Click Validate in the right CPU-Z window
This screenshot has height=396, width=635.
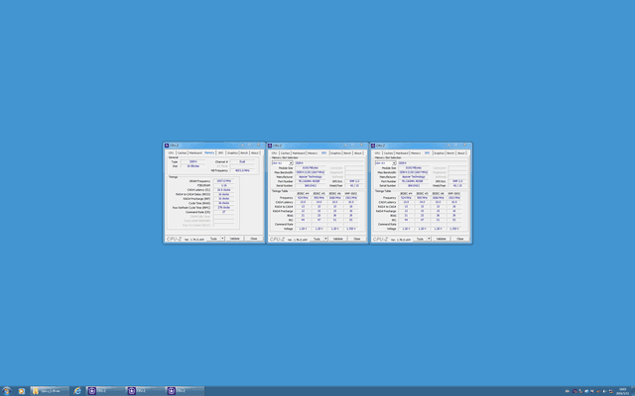click(442, 239)
